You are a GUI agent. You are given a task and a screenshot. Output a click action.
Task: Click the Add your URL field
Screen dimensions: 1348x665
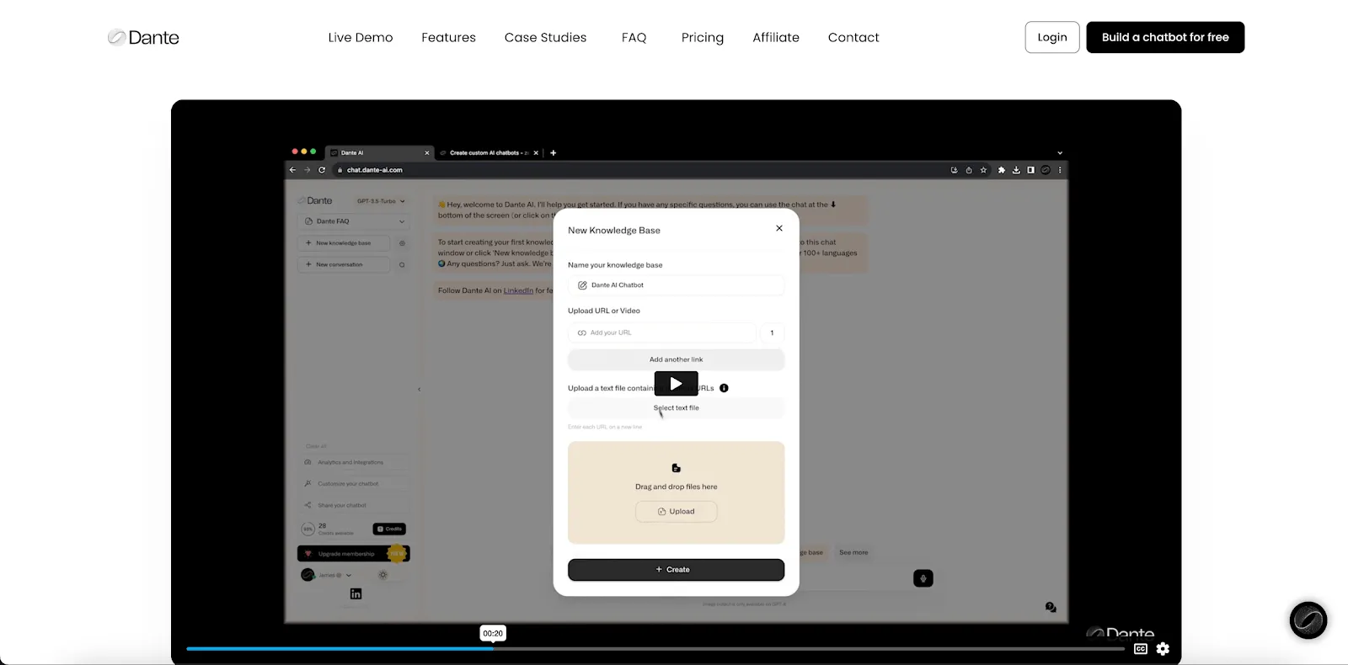(662, 332)
